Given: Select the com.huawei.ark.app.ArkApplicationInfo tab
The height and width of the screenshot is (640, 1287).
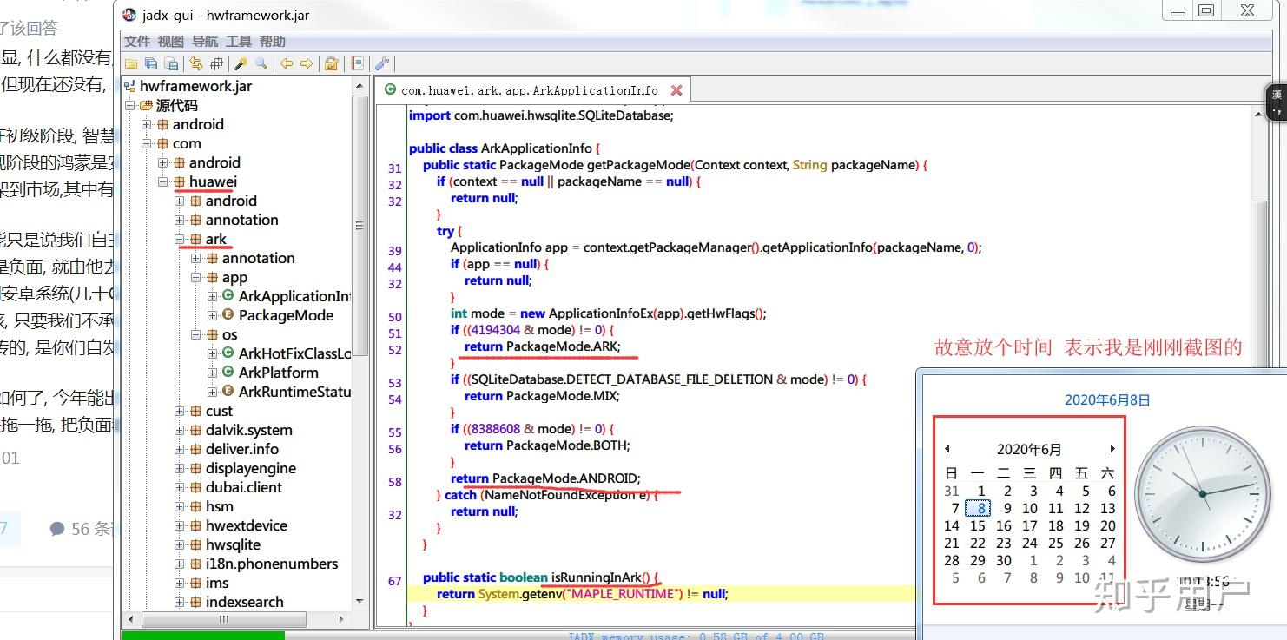Looking at the screenshot, I should pos(531,89).
